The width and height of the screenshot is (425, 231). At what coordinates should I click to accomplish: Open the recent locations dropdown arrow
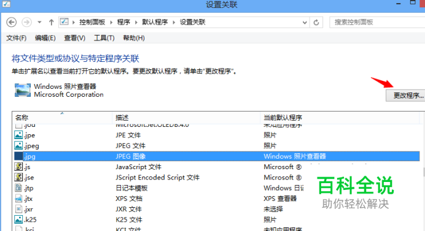point(39,22)
